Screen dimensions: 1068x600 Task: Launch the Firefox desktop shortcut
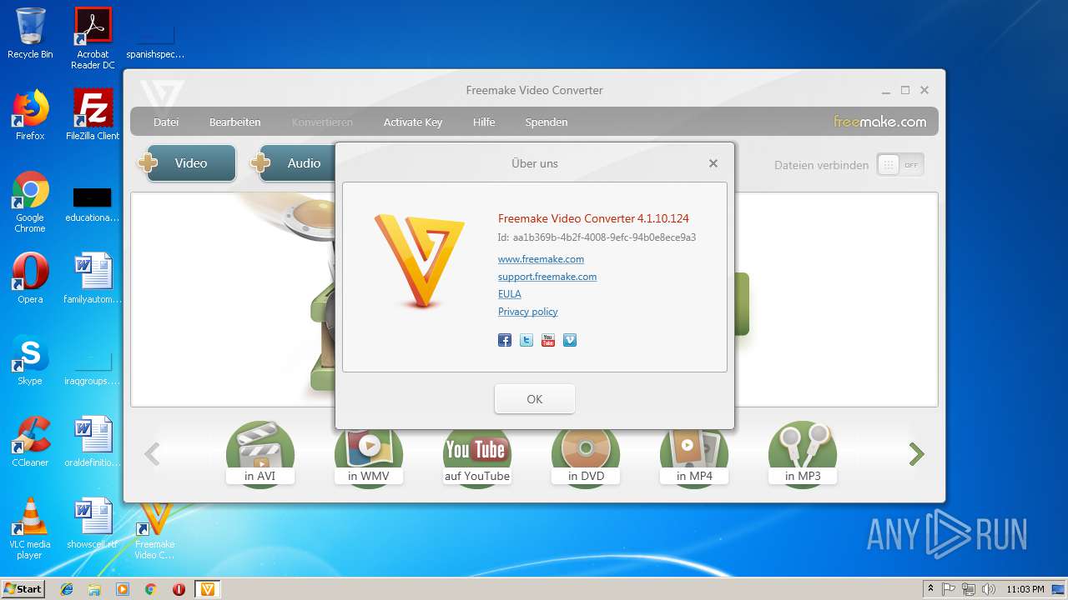tap(30, 115)
